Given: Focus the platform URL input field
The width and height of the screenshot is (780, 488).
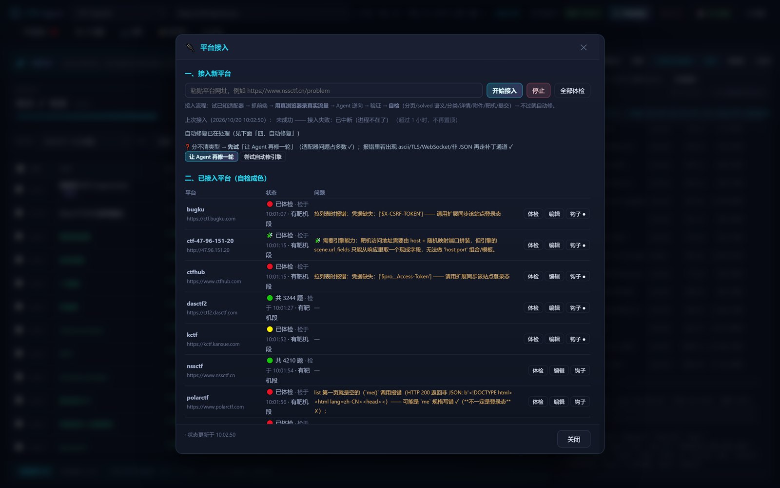Looking at the screenshot, I should 333,91.
